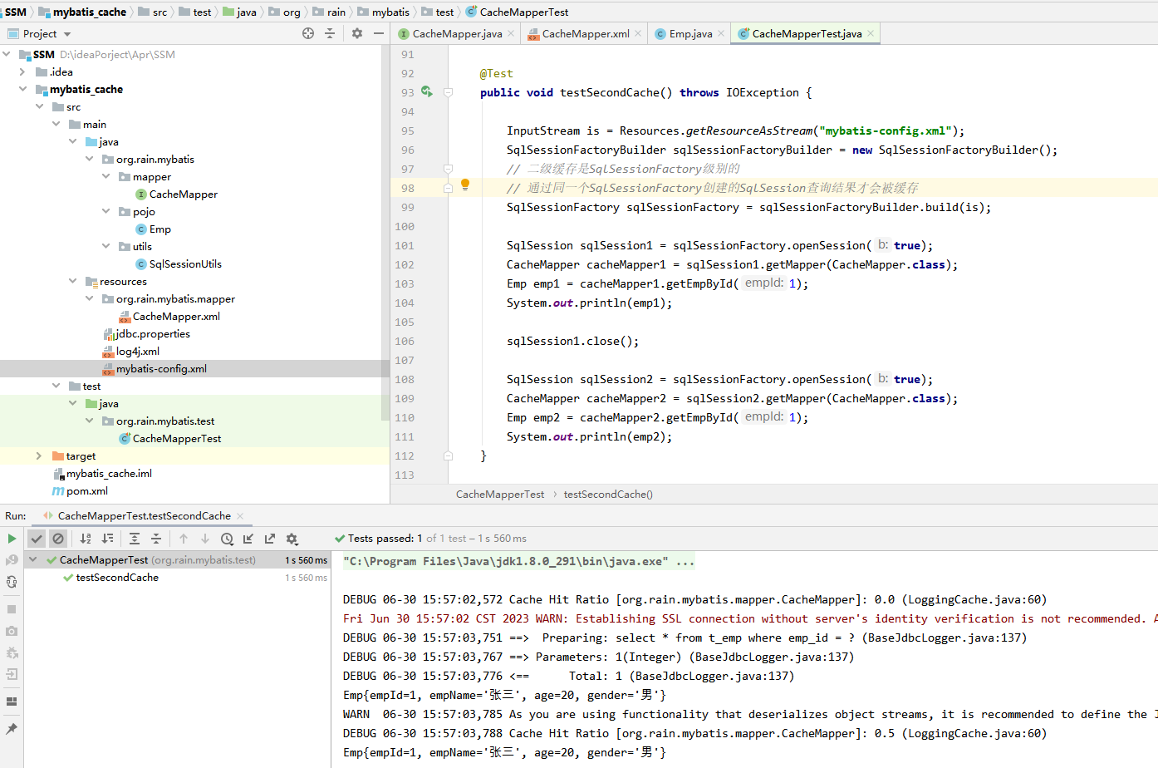
Task: Select testSecondCache test result
Action: coord(117,577)
